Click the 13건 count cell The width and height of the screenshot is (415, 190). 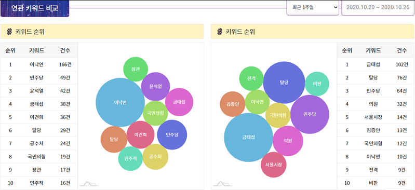pos(402,130)
